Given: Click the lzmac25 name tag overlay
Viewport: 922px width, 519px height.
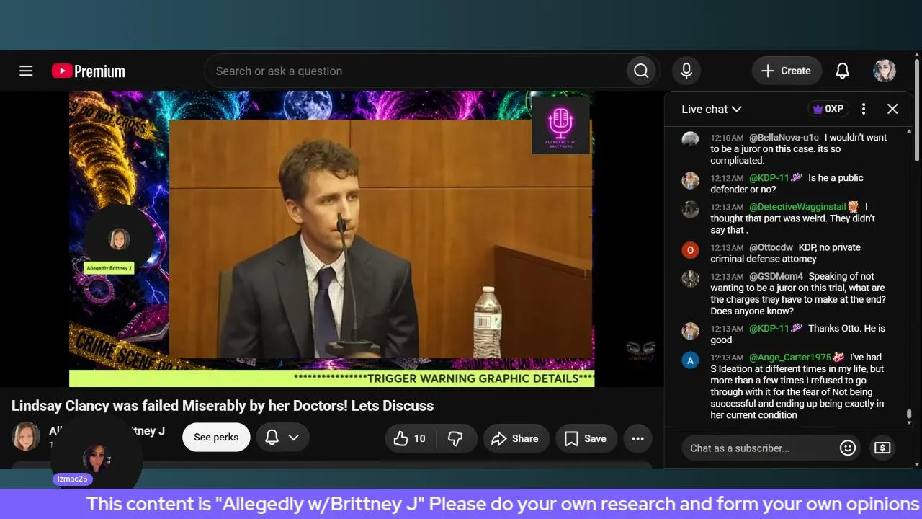Looking at the screenshot, I should [x=73, y=479].
